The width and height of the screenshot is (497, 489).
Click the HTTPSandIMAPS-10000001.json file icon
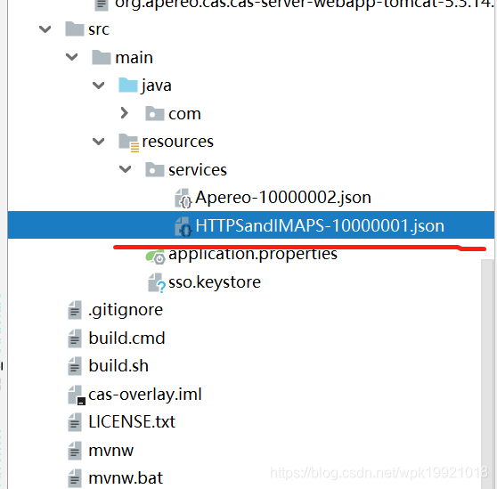tap(183, 226)
